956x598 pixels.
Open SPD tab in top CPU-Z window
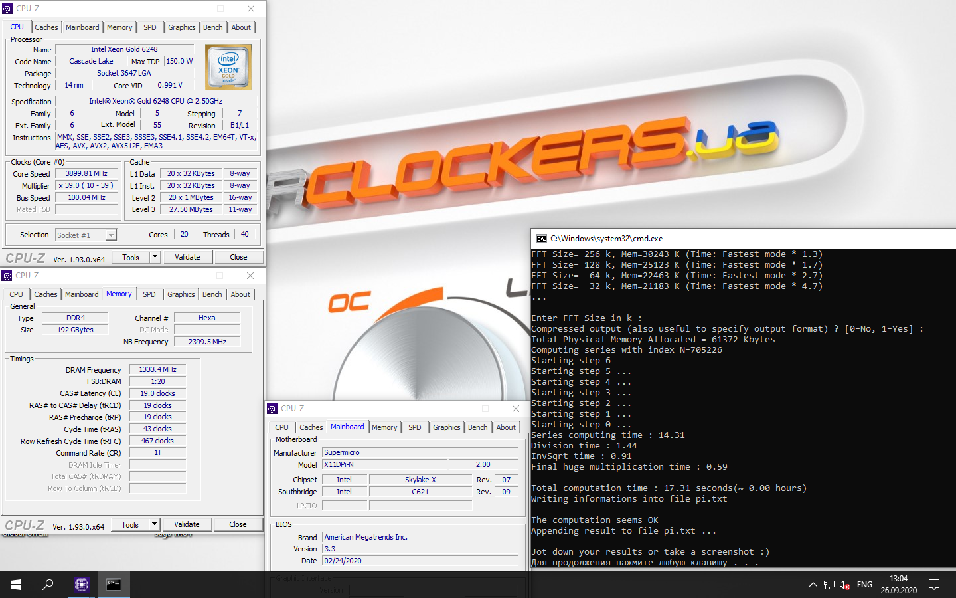150,27
